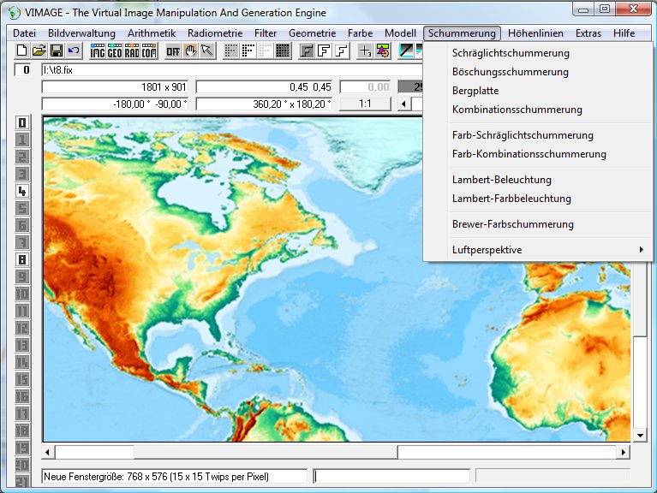Select the arrow pointer tool

pos(207,51)
